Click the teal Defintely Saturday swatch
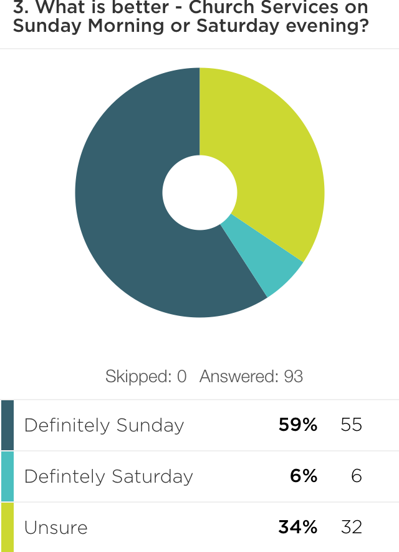This screenshot has height=552, width=399. tap(7, 476)
